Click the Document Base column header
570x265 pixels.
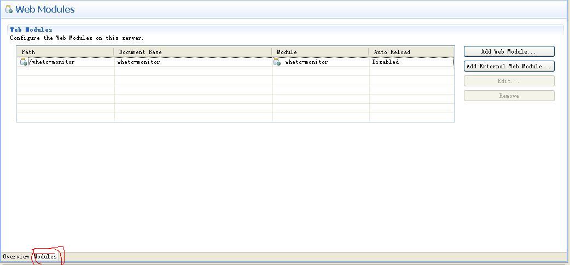point(193,52)
